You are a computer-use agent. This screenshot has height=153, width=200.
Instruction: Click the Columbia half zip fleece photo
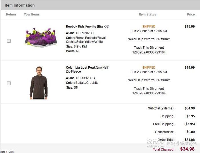[x=39, y=83]
